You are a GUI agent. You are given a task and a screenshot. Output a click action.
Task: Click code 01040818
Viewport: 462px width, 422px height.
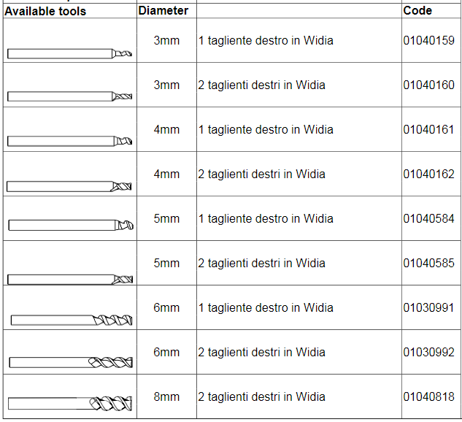pyautogui.click(x=428, y=396)
